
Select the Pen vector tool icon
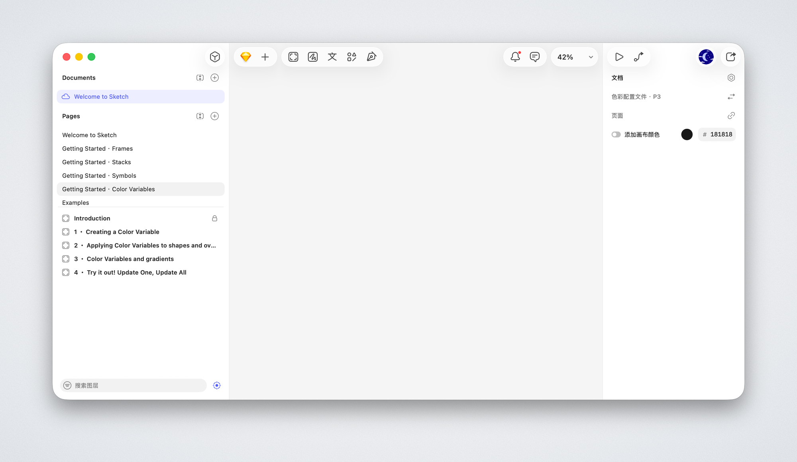[371, 57]
